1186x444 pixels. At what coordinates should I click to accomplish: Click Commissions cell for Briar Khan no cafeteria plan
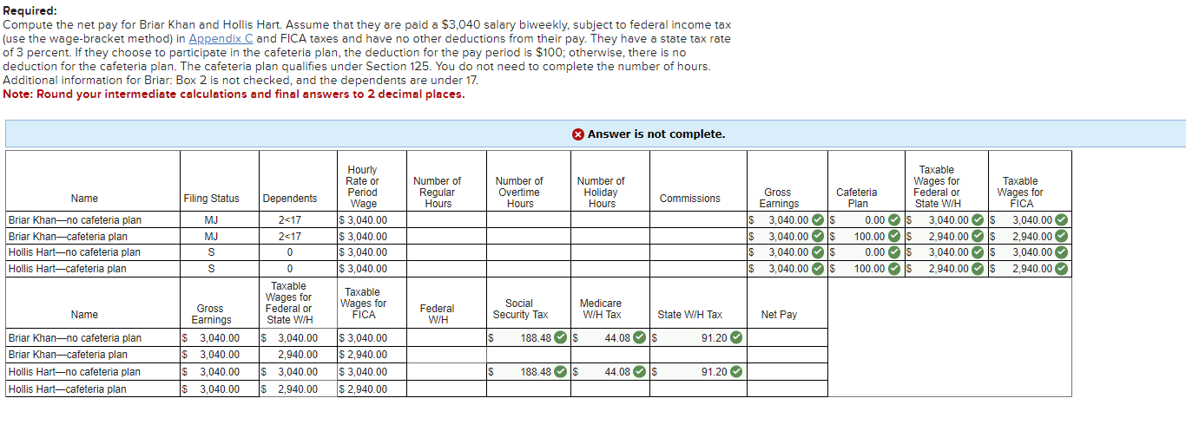pyautogui.click(x=698, y=220)
